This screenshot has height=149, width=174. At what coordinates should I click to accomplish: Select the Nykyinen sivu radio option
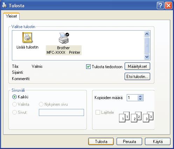(x=41, y=104)
